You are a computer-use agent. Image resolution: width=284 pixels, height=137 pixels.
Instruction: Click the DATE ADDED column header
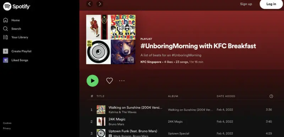[226, 96]
